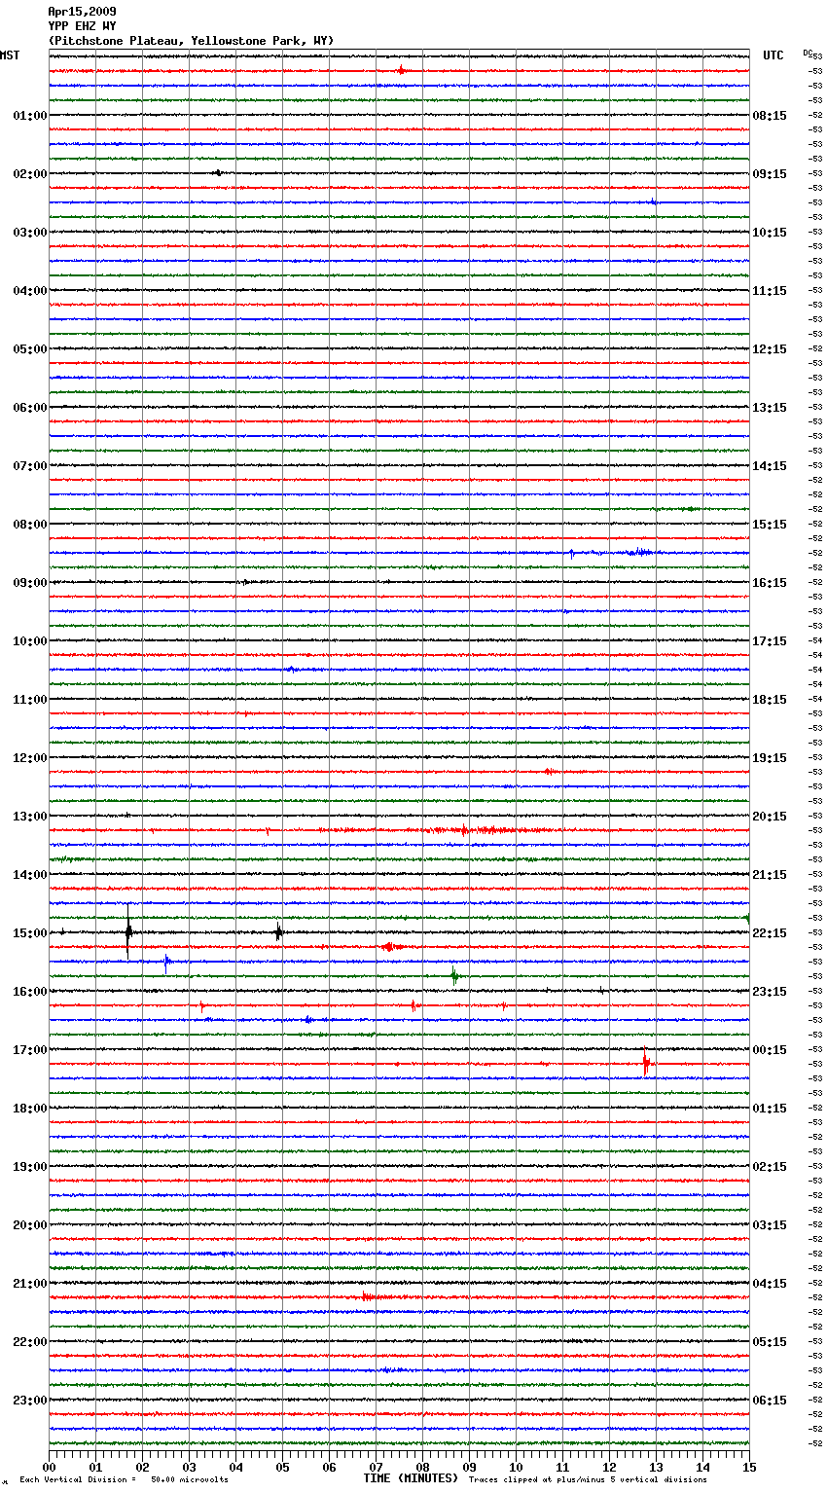Select red spike below 17:00 trace near minute 13
The height and width of the screenshot is (1493, 827).
646,1062
